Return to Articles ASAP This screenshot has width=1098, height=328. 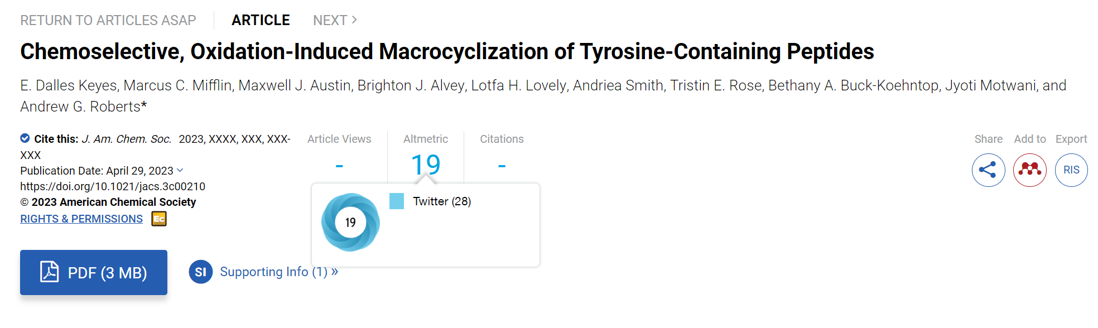click(108, 20)
